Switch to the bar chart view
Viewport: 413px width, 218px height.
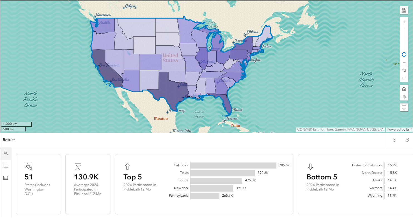(x=6, y=165)
